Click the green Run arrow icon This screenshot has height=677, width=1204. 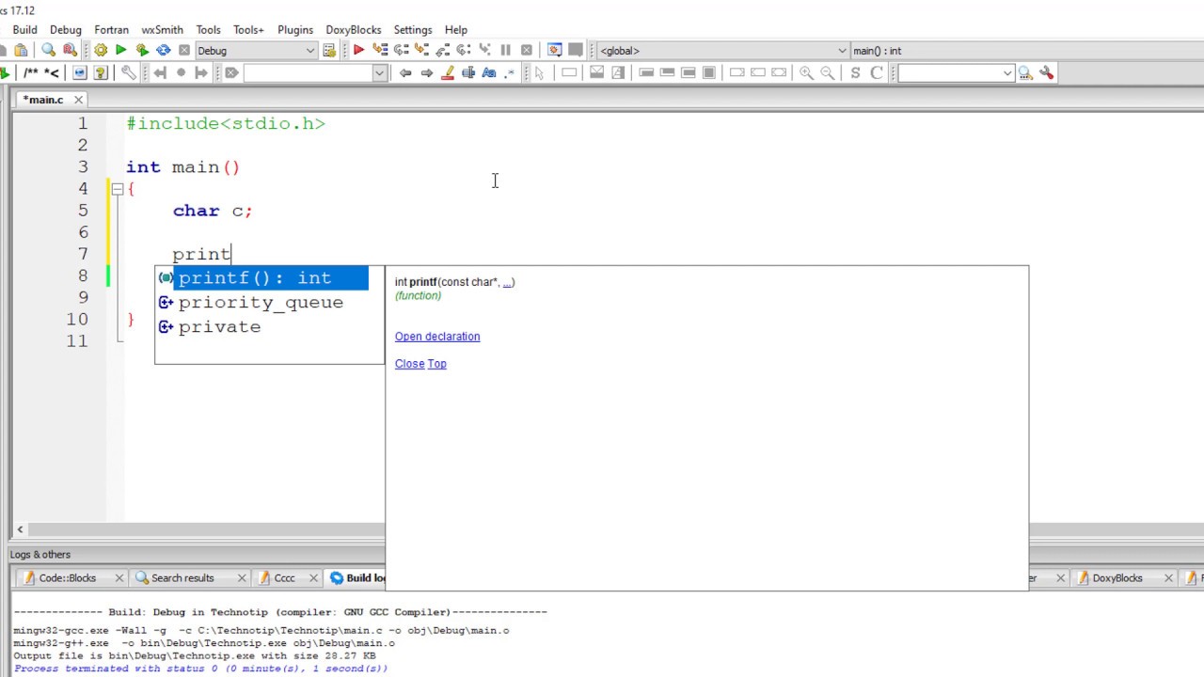[121, 50]
